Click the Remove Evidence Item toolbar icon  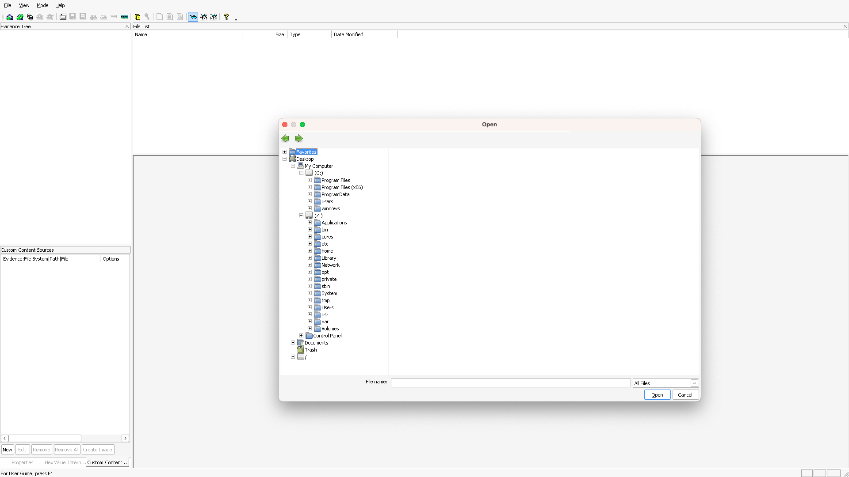point(40,17)
